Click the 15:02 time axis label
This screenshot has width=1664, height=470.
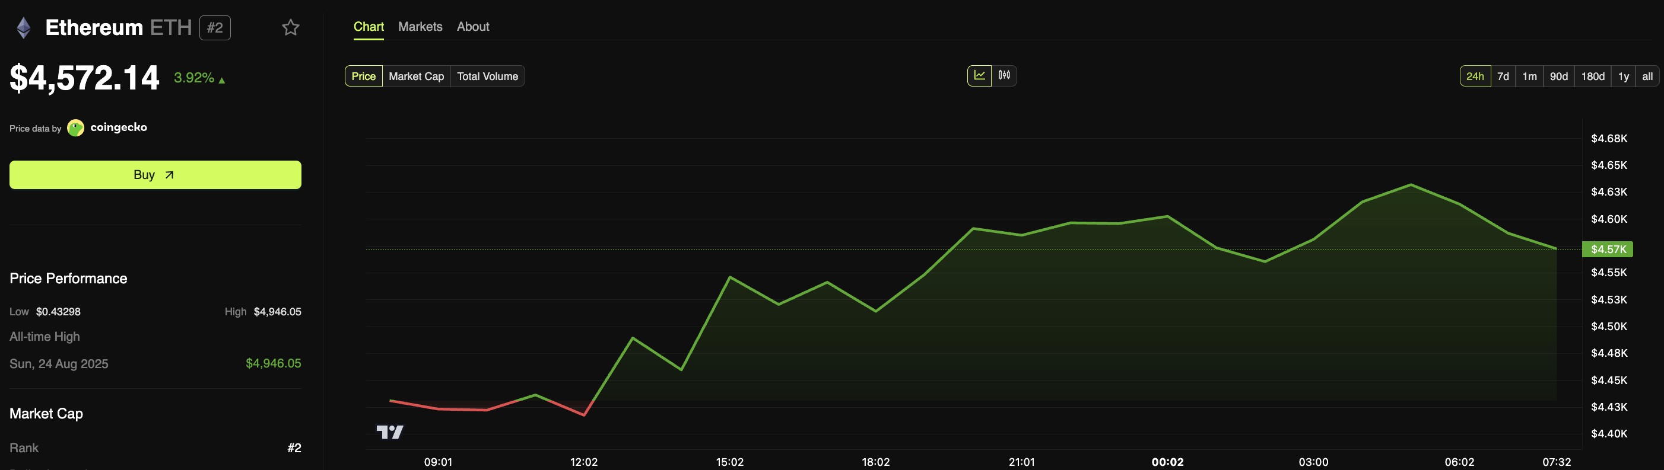(730, 462)
